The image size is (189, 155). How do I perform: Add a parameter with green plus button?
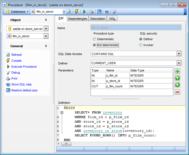point(177,71)
